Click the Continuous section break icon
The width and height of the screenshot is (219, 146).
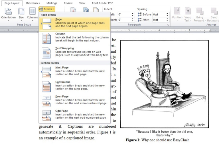[x=46, y=87]
